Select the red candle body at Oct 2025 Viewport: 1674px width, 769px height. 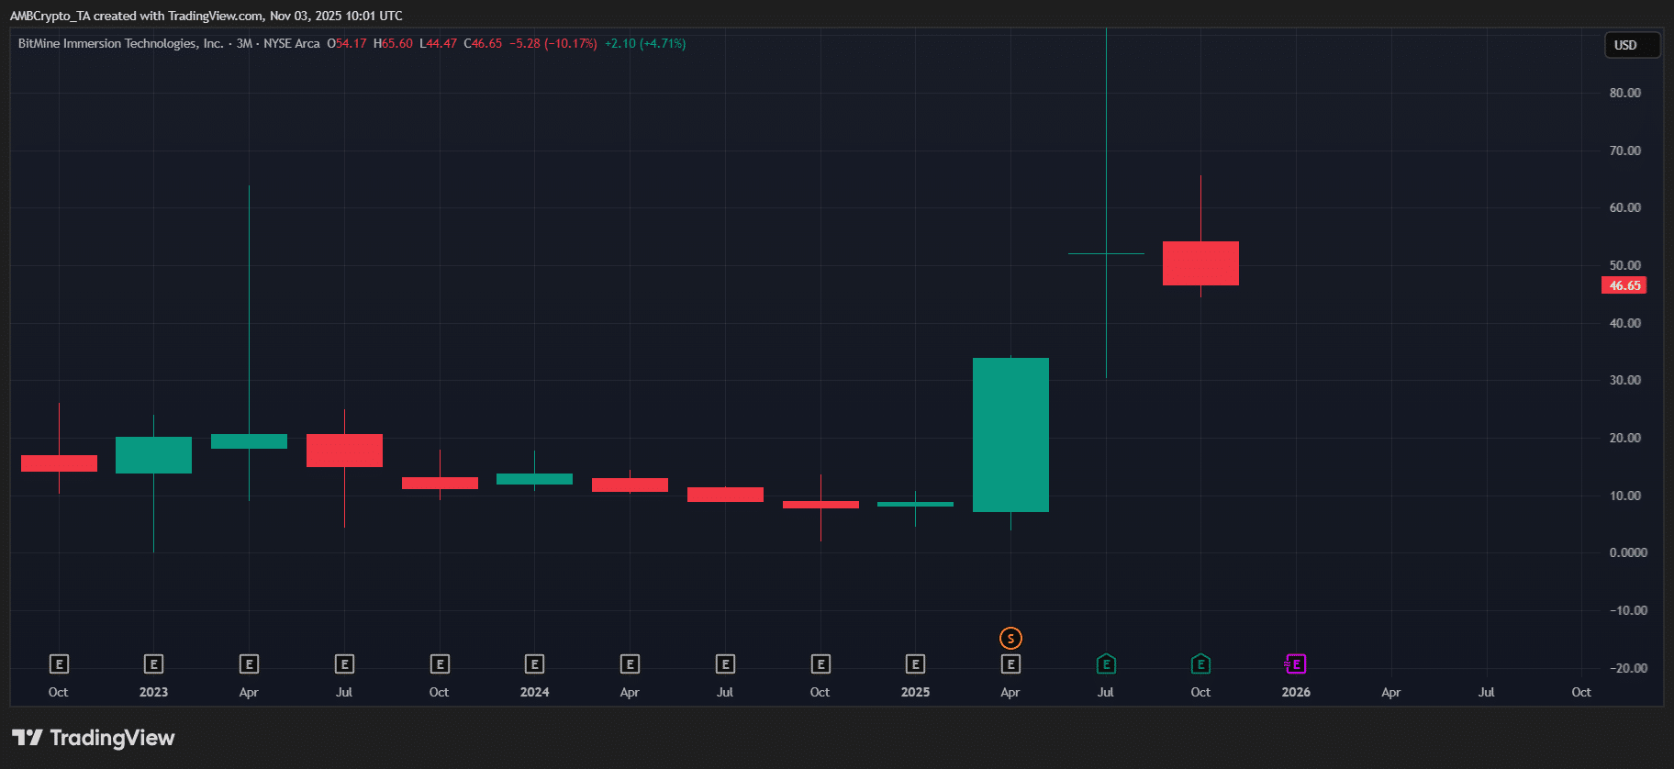(x=1200, y=263)
